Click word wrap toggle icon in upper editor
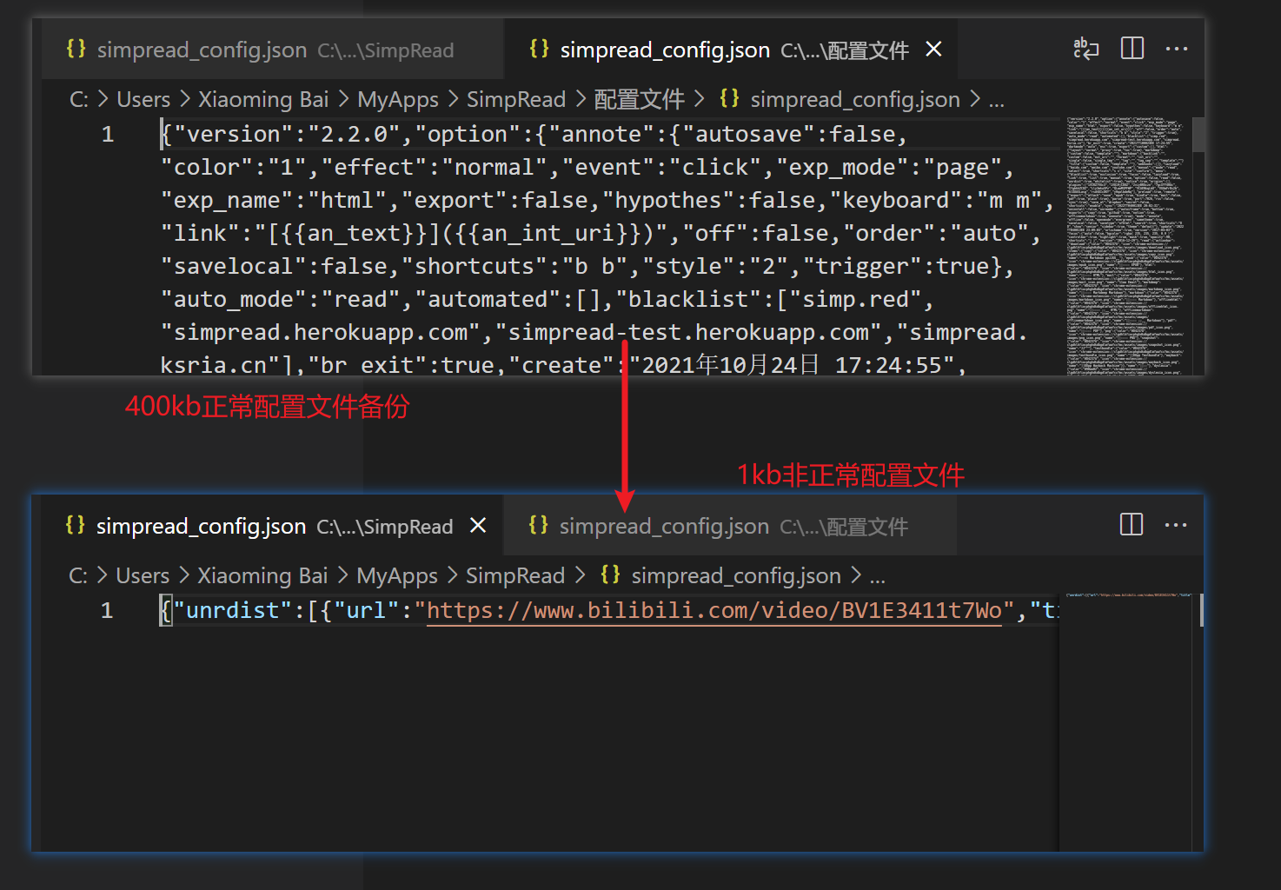This screenshot has width=1281, height=890. click(1086, 49)
